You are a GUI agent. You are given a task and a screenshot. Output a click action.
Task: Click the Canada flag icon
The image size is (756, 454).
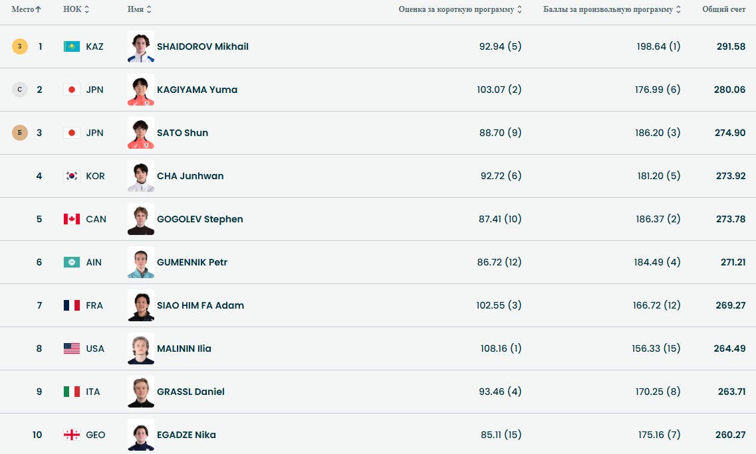point(72,219)
